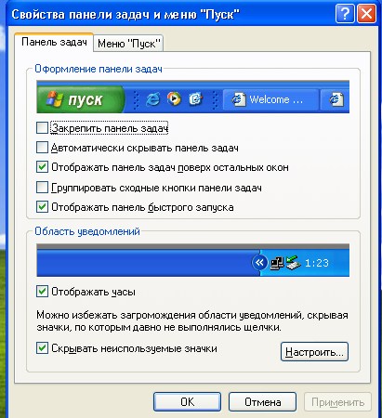382x418 pixels.
Task: Click the network computers tray icon
Action: (277, 263)
